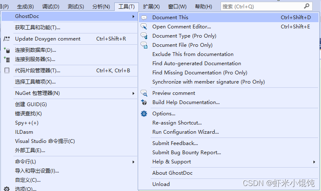Click the 代码片段管理器 snippet icon
This screenshot has height=191, width=321.
point(7,71)
